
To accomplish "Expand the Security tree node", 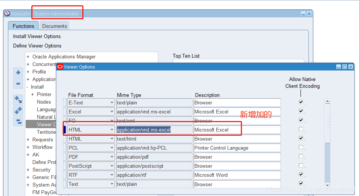I will click(x=28, y=170).
